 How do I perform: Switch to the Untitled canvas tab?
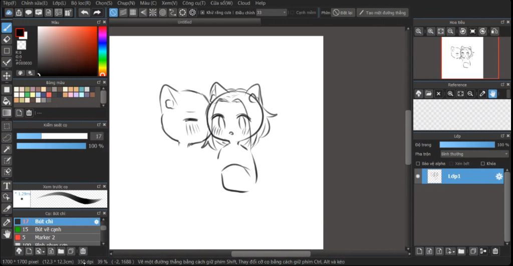coord(184,22)
